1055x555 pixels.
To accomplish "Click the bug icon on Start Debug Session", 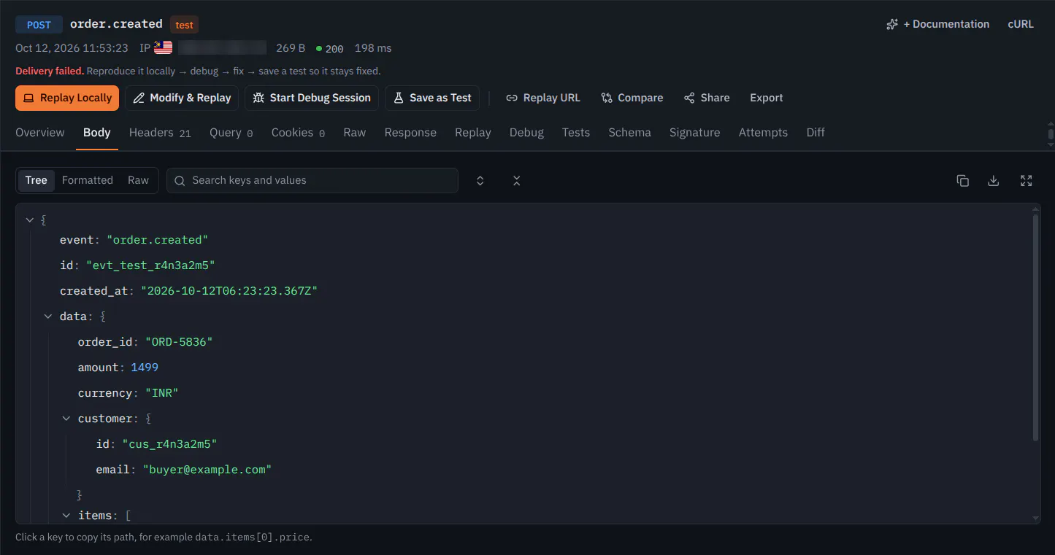I will 258,98.
